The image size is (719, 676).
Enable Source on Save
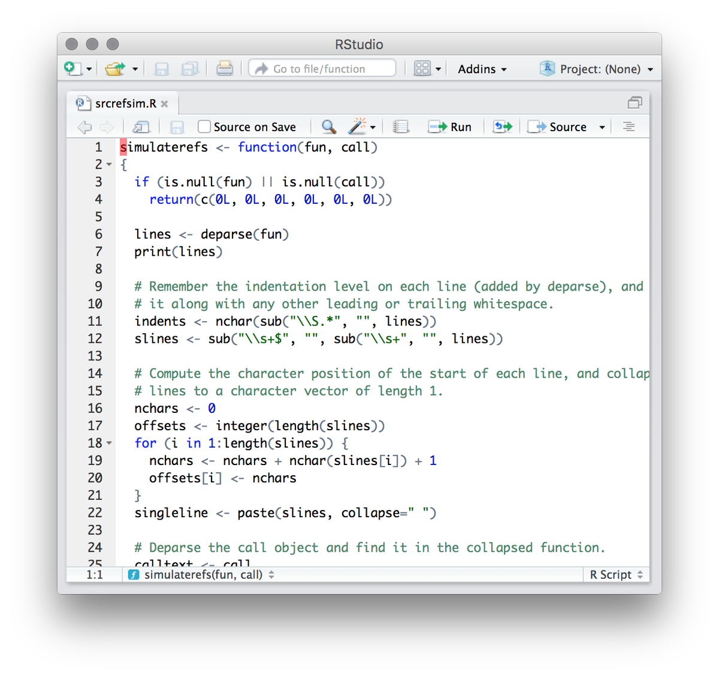coord(204,126)
